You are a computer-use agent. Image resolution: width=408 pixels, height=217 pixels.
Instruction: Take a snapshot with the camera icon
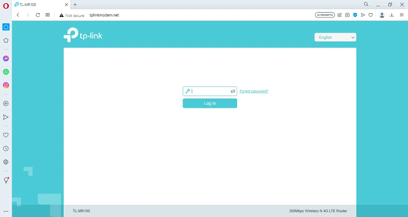[347, 15]
